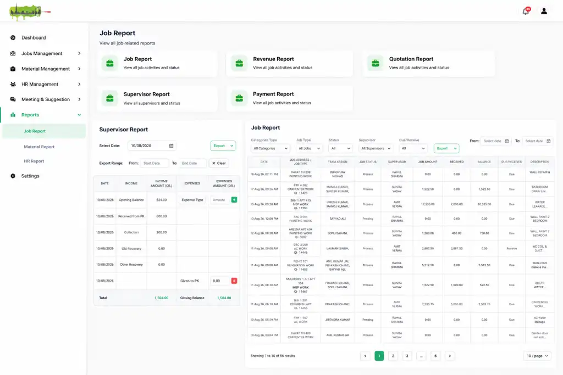Open the All Jobs job type dropdown
Screen dimensions: 563x375
[x=309, y=148]
